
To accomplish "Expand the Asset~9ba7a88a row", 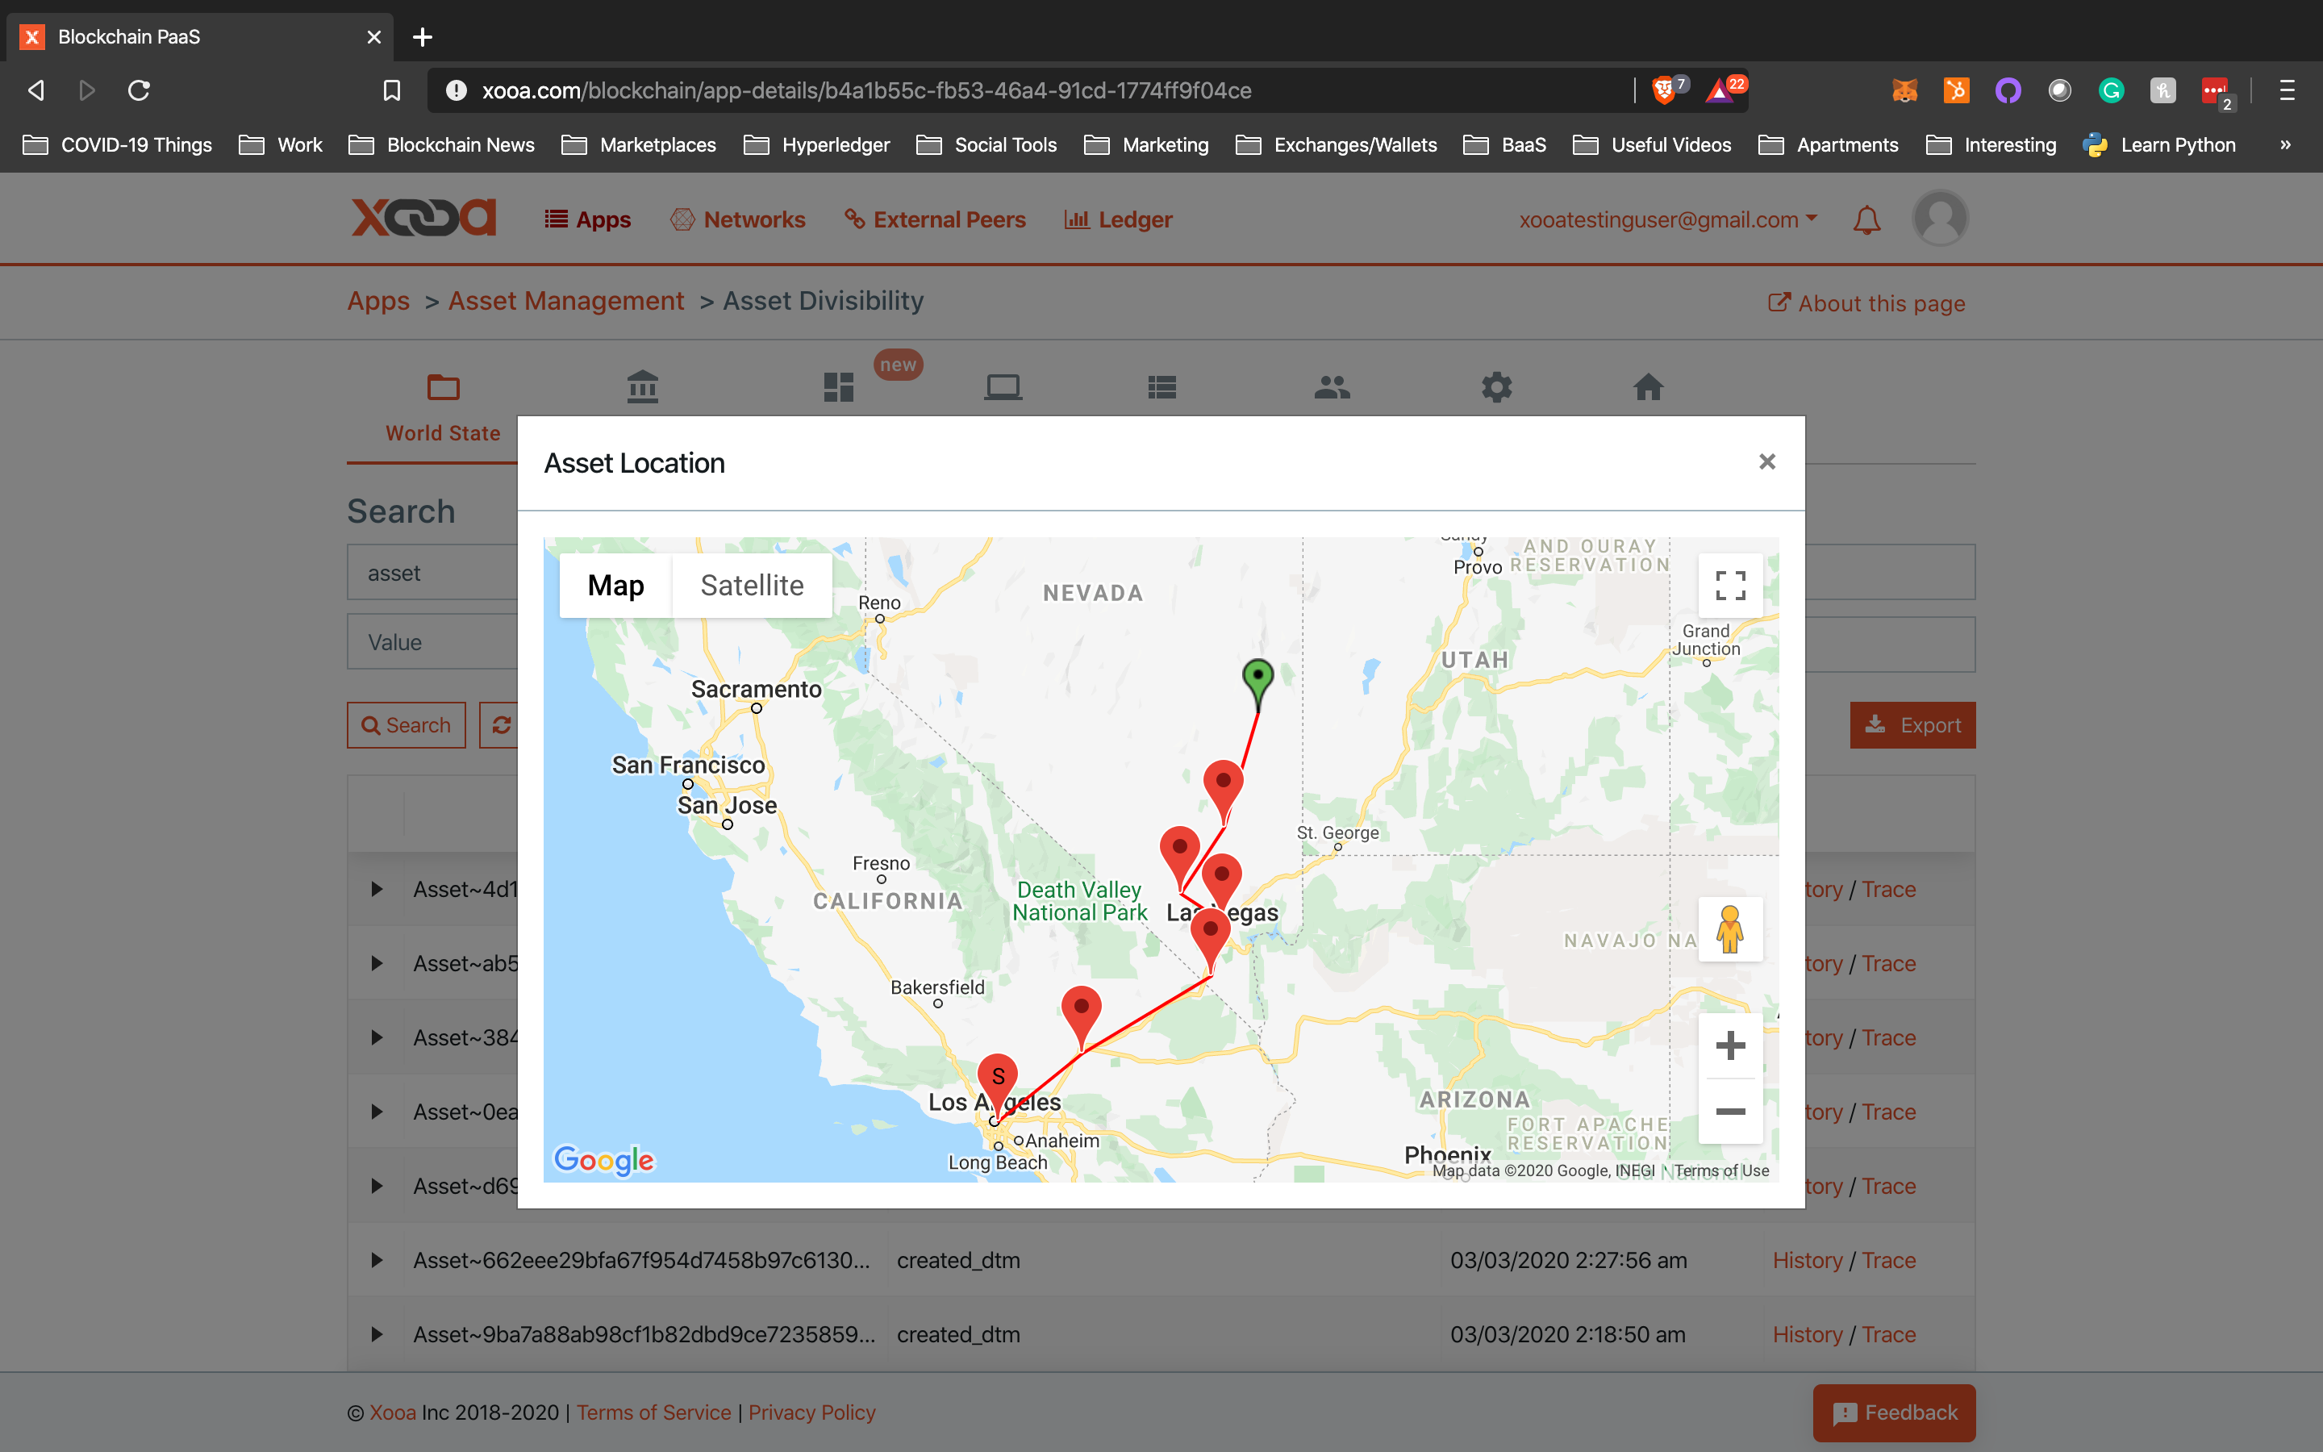I will (377, 1334).
